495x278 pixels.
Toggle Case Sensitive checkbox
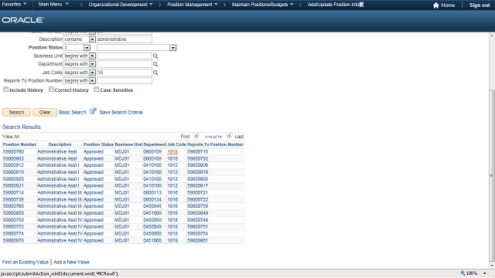(96, 90)
